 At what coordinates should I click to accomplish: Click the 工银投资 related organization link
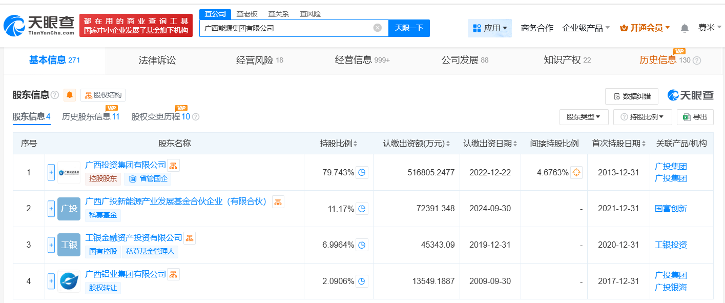coord(671,245)
